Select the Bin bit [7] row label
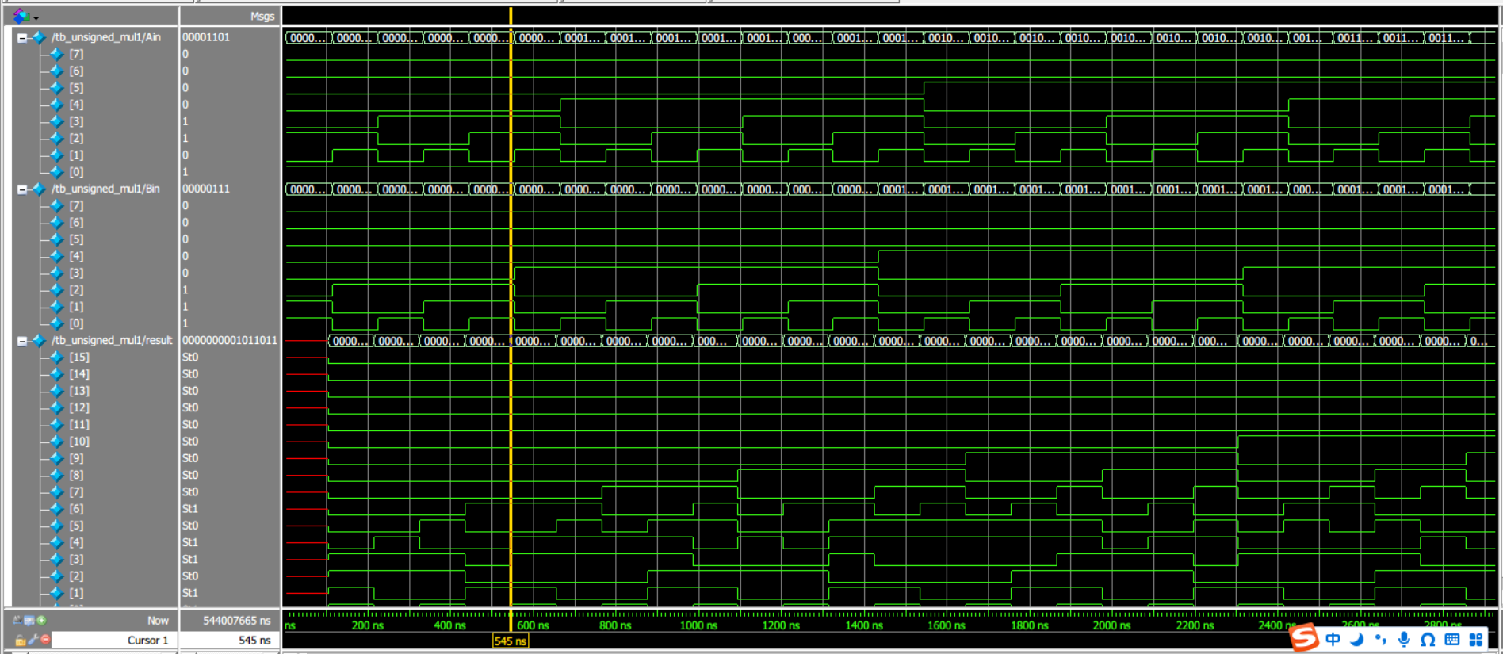The width and height of the screenshot is (1503, 654). pos(76,206)
